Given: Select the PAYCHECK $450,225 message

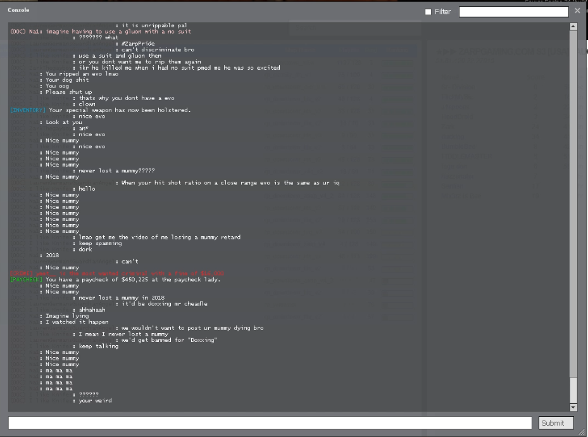Looking at the screenshot, I should 115,279.
